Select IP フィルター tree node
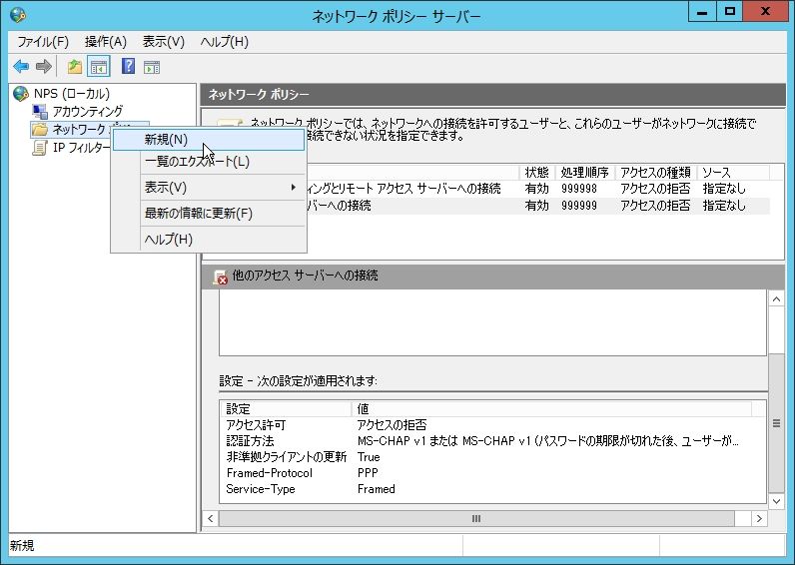The width and height of the screenshot is (795, 565). [81, 148]
